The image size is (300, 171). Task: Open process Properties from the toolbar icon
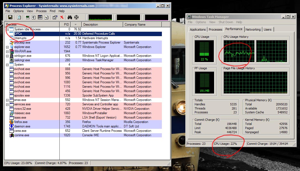[55, 17]
